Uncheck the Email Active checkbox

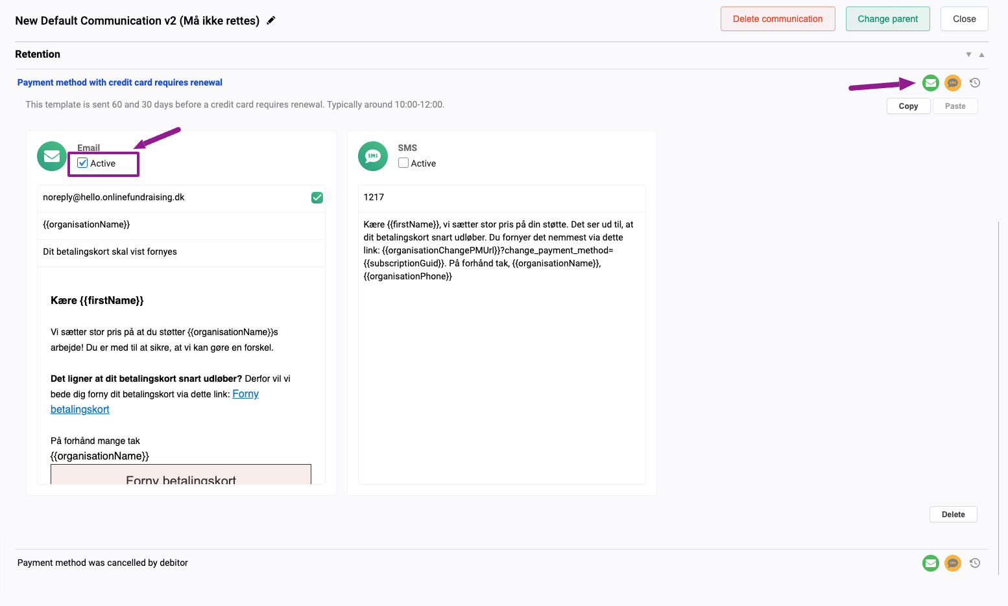point(82,163)
